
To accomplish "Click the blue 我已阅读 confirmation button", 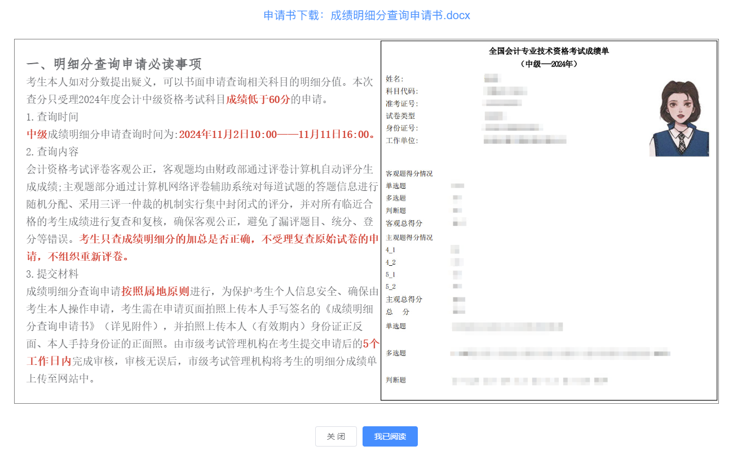I will pyautogui.click(x=390, y=436).
